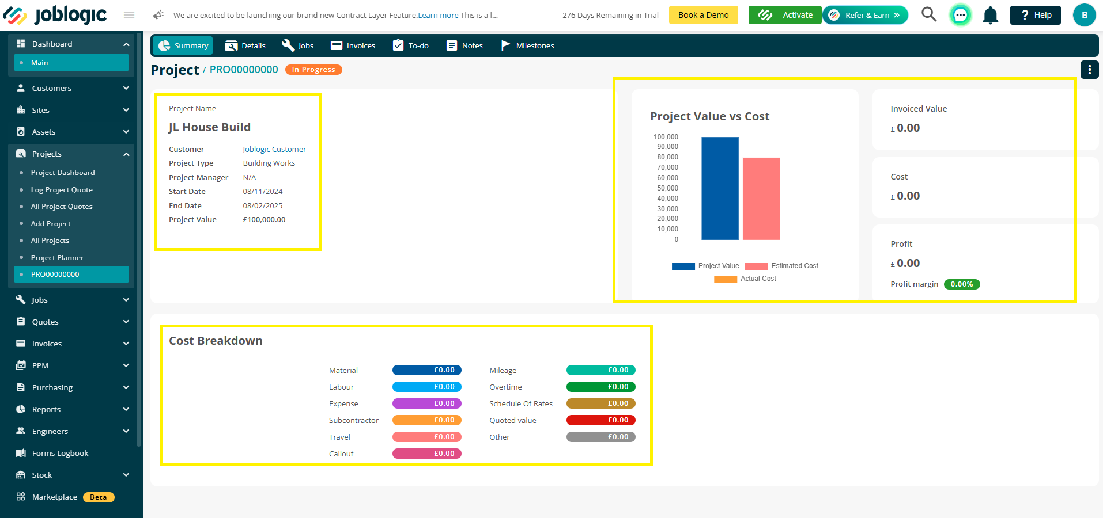Viewport: 1103px width, 518px height.
Task: Toggle the hamburger sidebar menu
Action: [129, 15]
